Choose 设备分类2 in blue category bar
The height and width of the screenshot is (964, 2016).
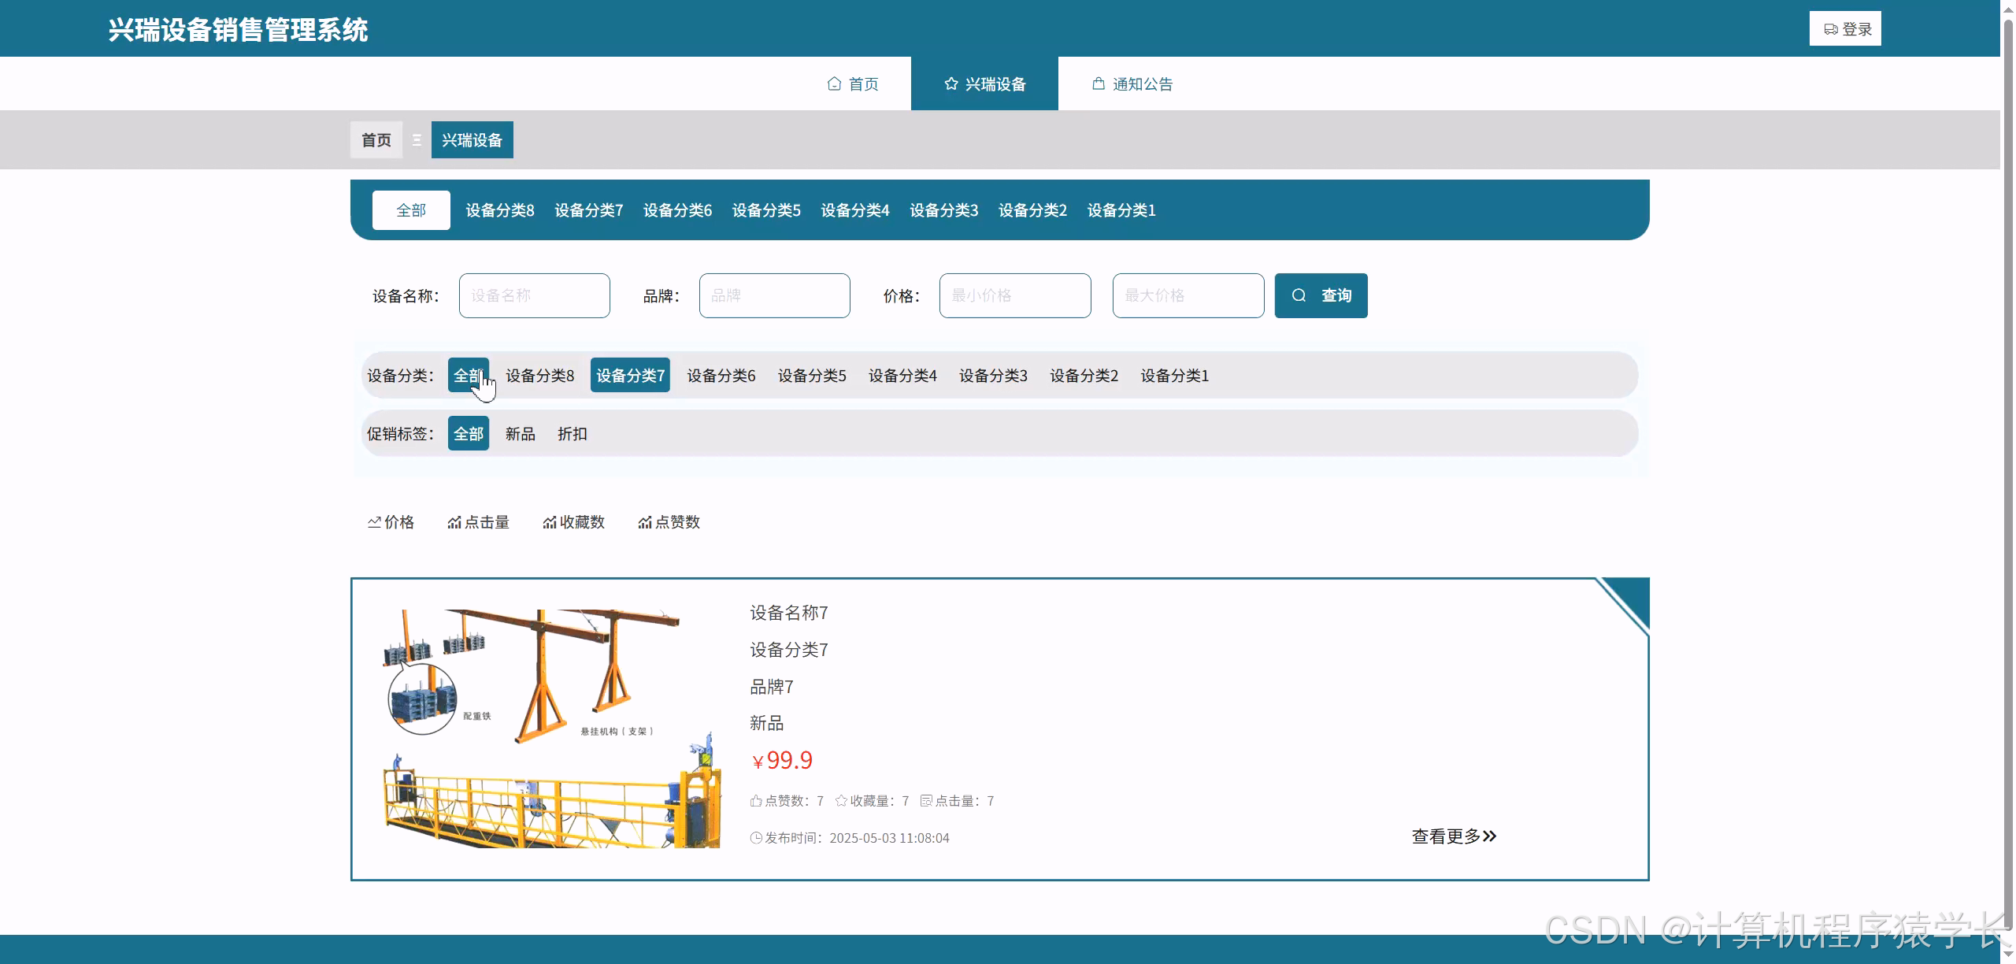(1032, 210)
